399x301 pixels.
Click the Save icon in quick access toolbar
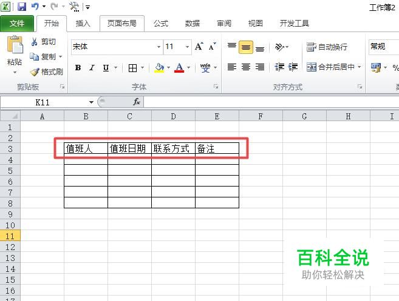point(22,6)
